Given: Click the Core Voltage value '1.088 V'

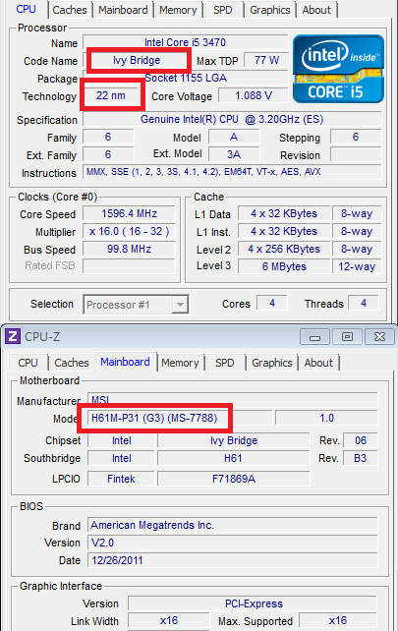Looking at the screenshot, I should click(254, 95).
